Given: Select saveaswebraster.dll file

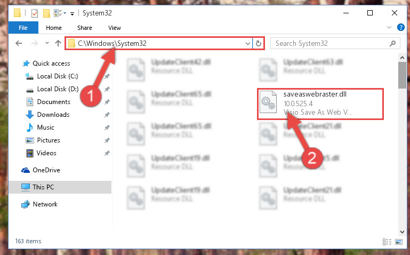Looking at the screenshot, I should click(320, 104).
